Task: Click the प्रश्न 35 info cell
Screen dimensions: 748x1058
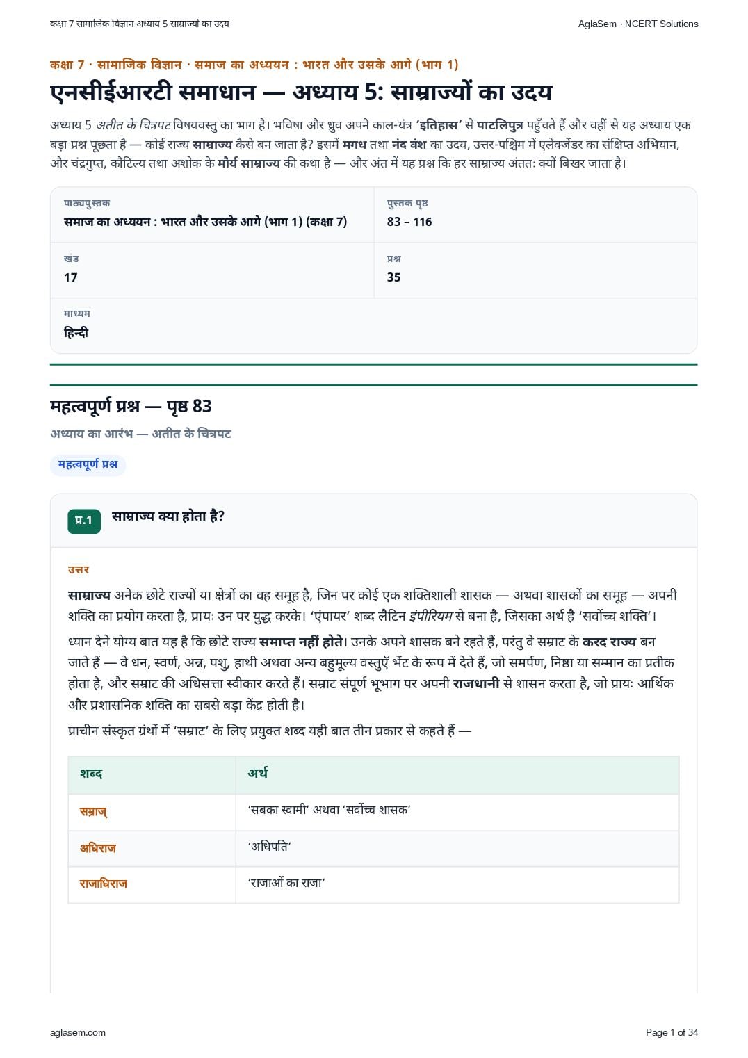Action: pyautogui.click(x=535, y=270)
